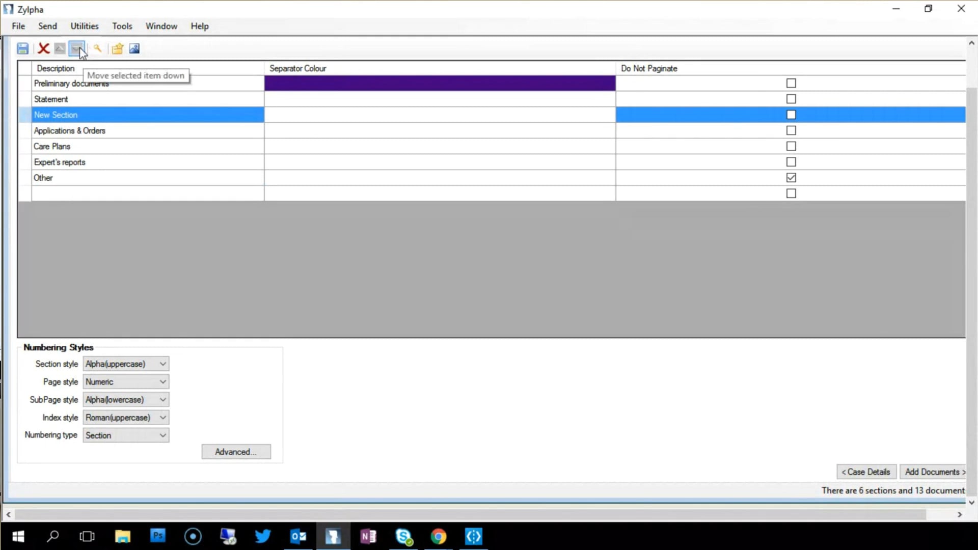The width and height of the screenshot is (978, 550).
Task: Tick Do Not Paginate for Applications & Orders
Action: pos(791,130)
